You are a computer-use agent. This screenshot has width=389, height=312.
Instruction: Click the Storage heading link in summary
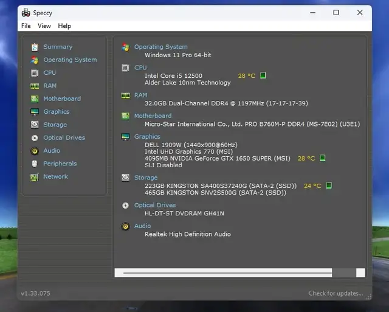(146, 178)
